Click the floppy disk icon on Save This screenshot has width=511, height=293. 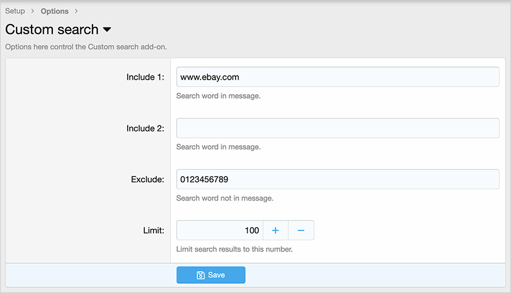pos(201,275)
